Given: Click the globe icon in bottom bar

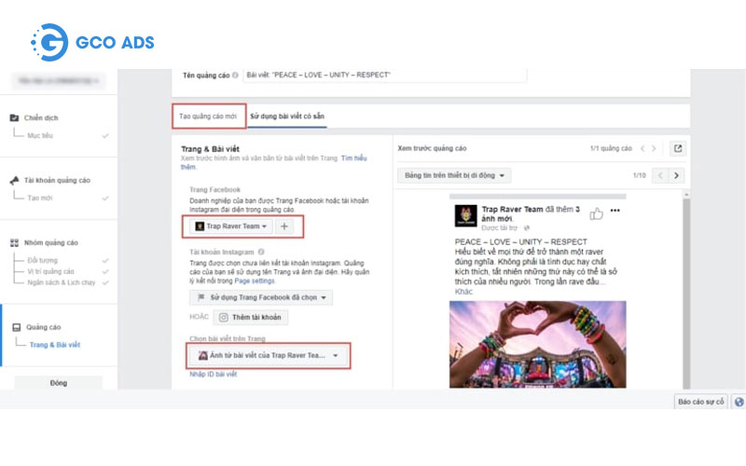Looking at the screenshot, I should 739,402.
